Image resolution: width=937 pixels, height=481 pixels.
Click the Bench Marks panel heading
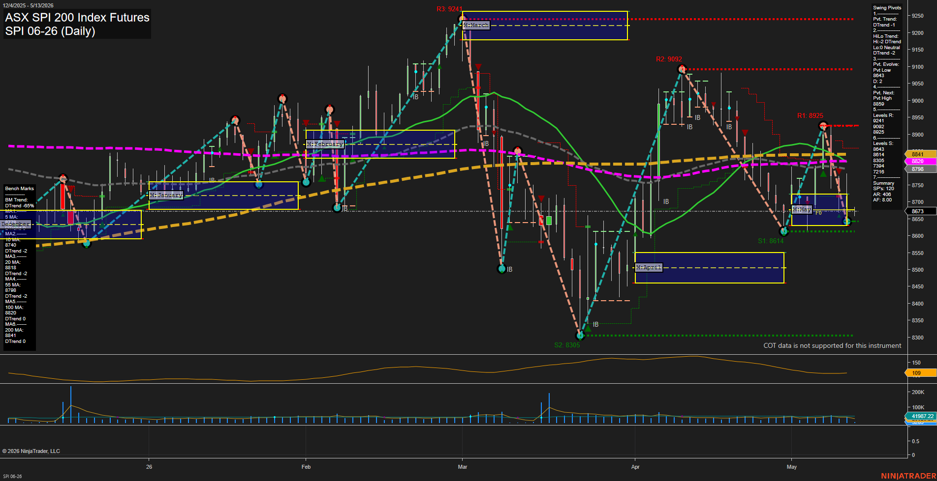pos(19,189)
